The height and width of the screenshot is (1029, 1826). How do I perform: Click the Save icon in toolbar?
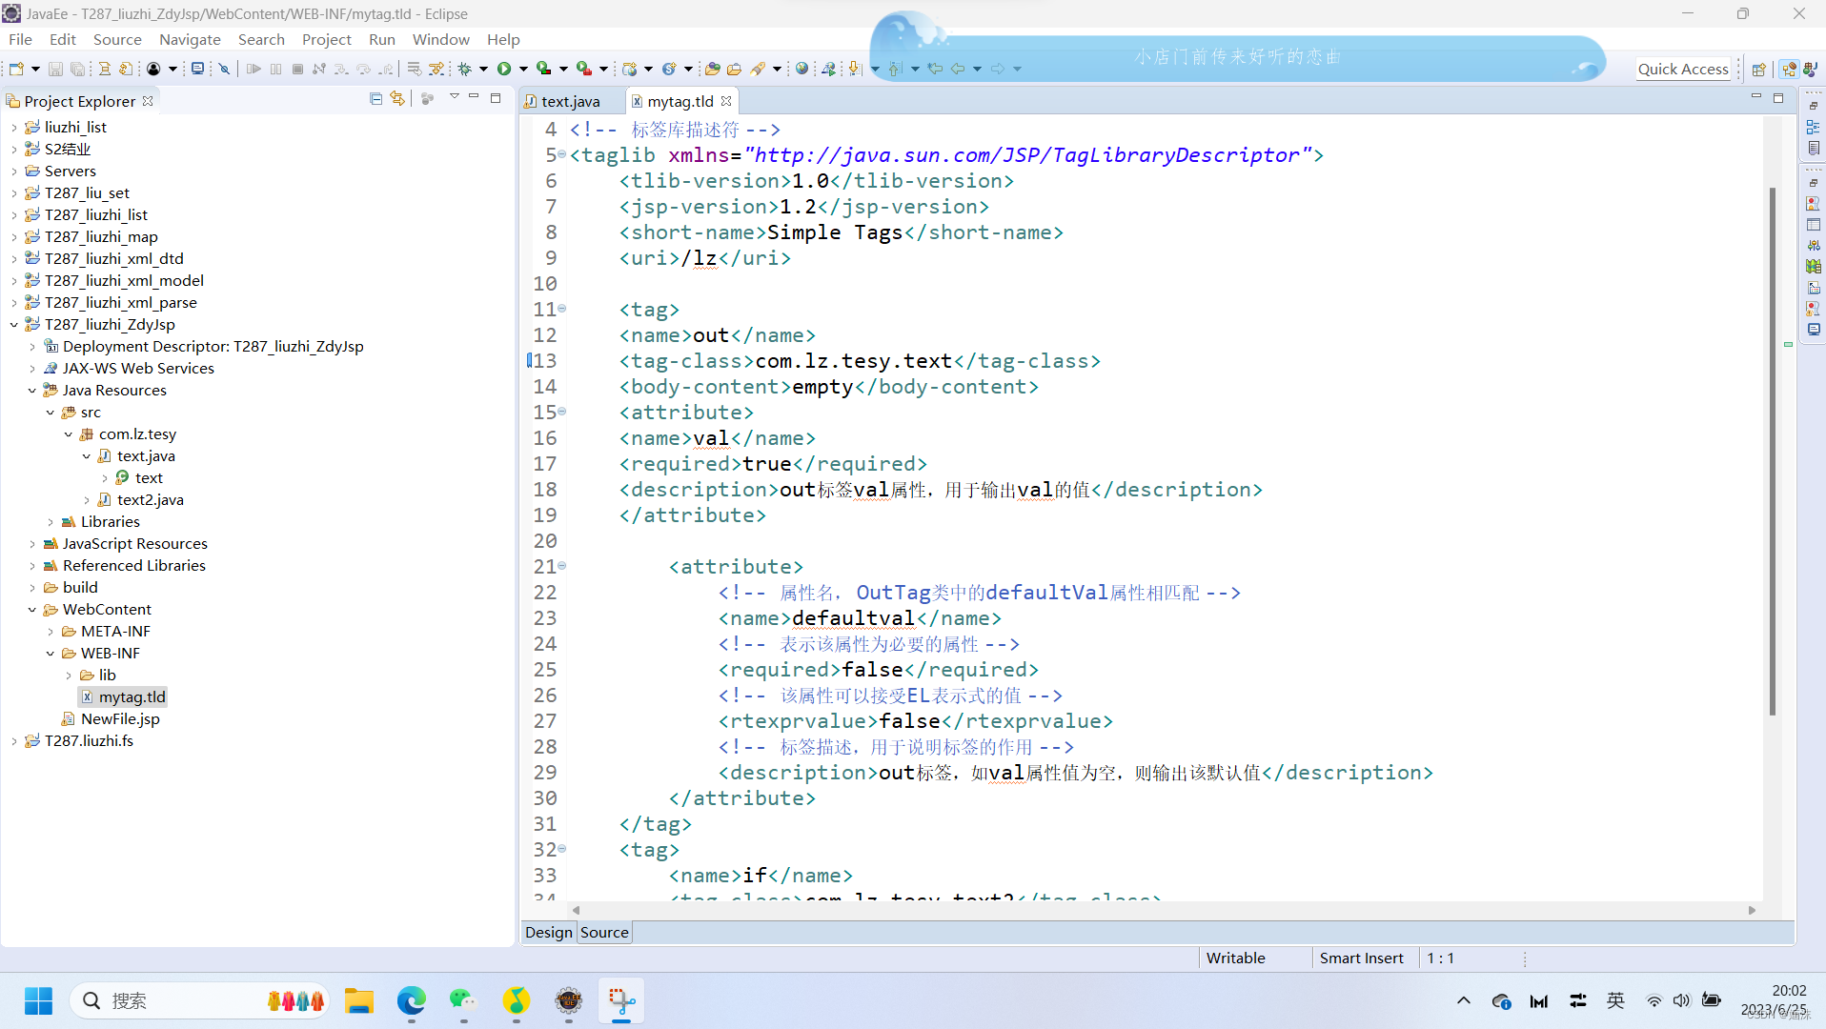tap(55, 69)
